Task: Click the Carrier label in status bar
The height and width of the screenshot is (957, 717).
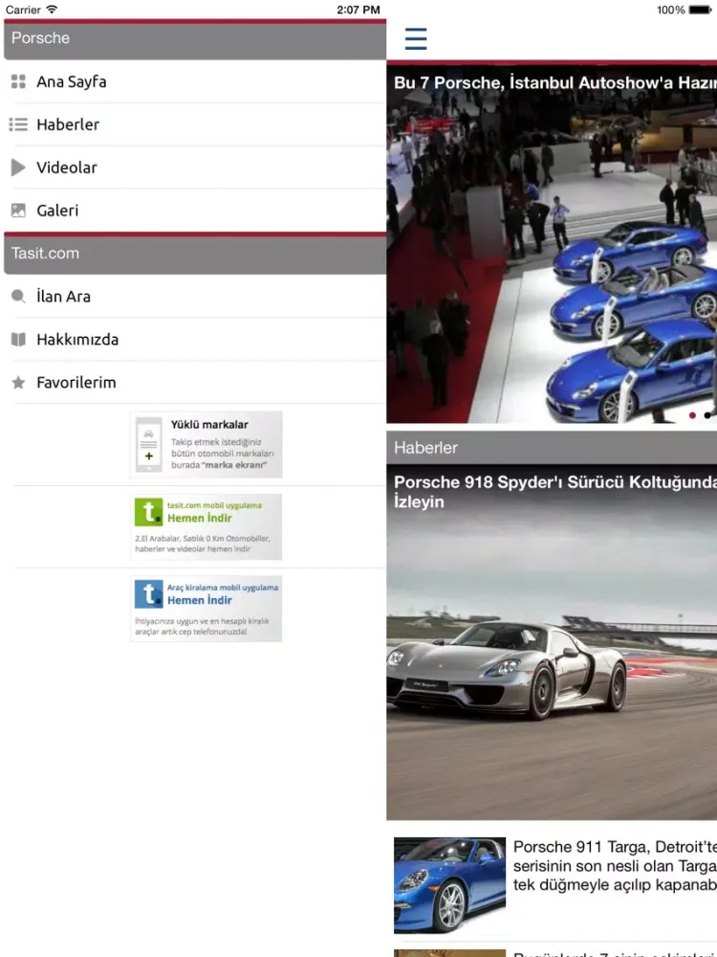Action: [x=23, y=10]
